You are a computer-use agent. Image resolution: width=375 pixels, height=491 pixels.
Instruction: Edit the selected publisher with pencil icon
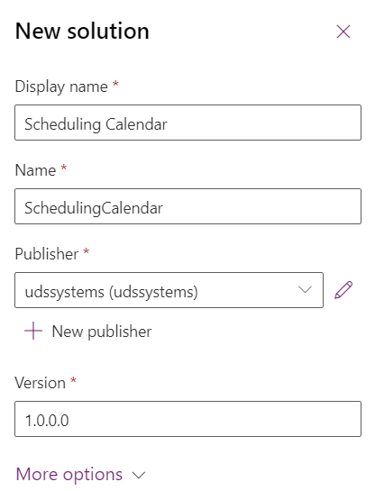(x=343, y=290)
